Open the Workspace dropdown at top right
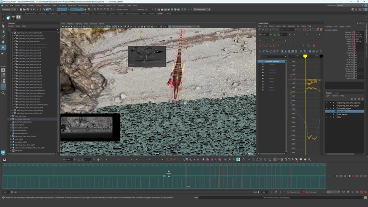The height and width of the screenshot is (207, 368). point(350,5)
